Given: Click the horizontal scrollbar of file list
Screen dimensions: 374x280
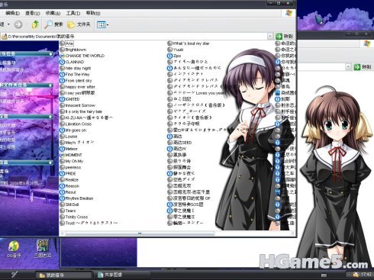Looking at the screenshot, I should 140,233.
